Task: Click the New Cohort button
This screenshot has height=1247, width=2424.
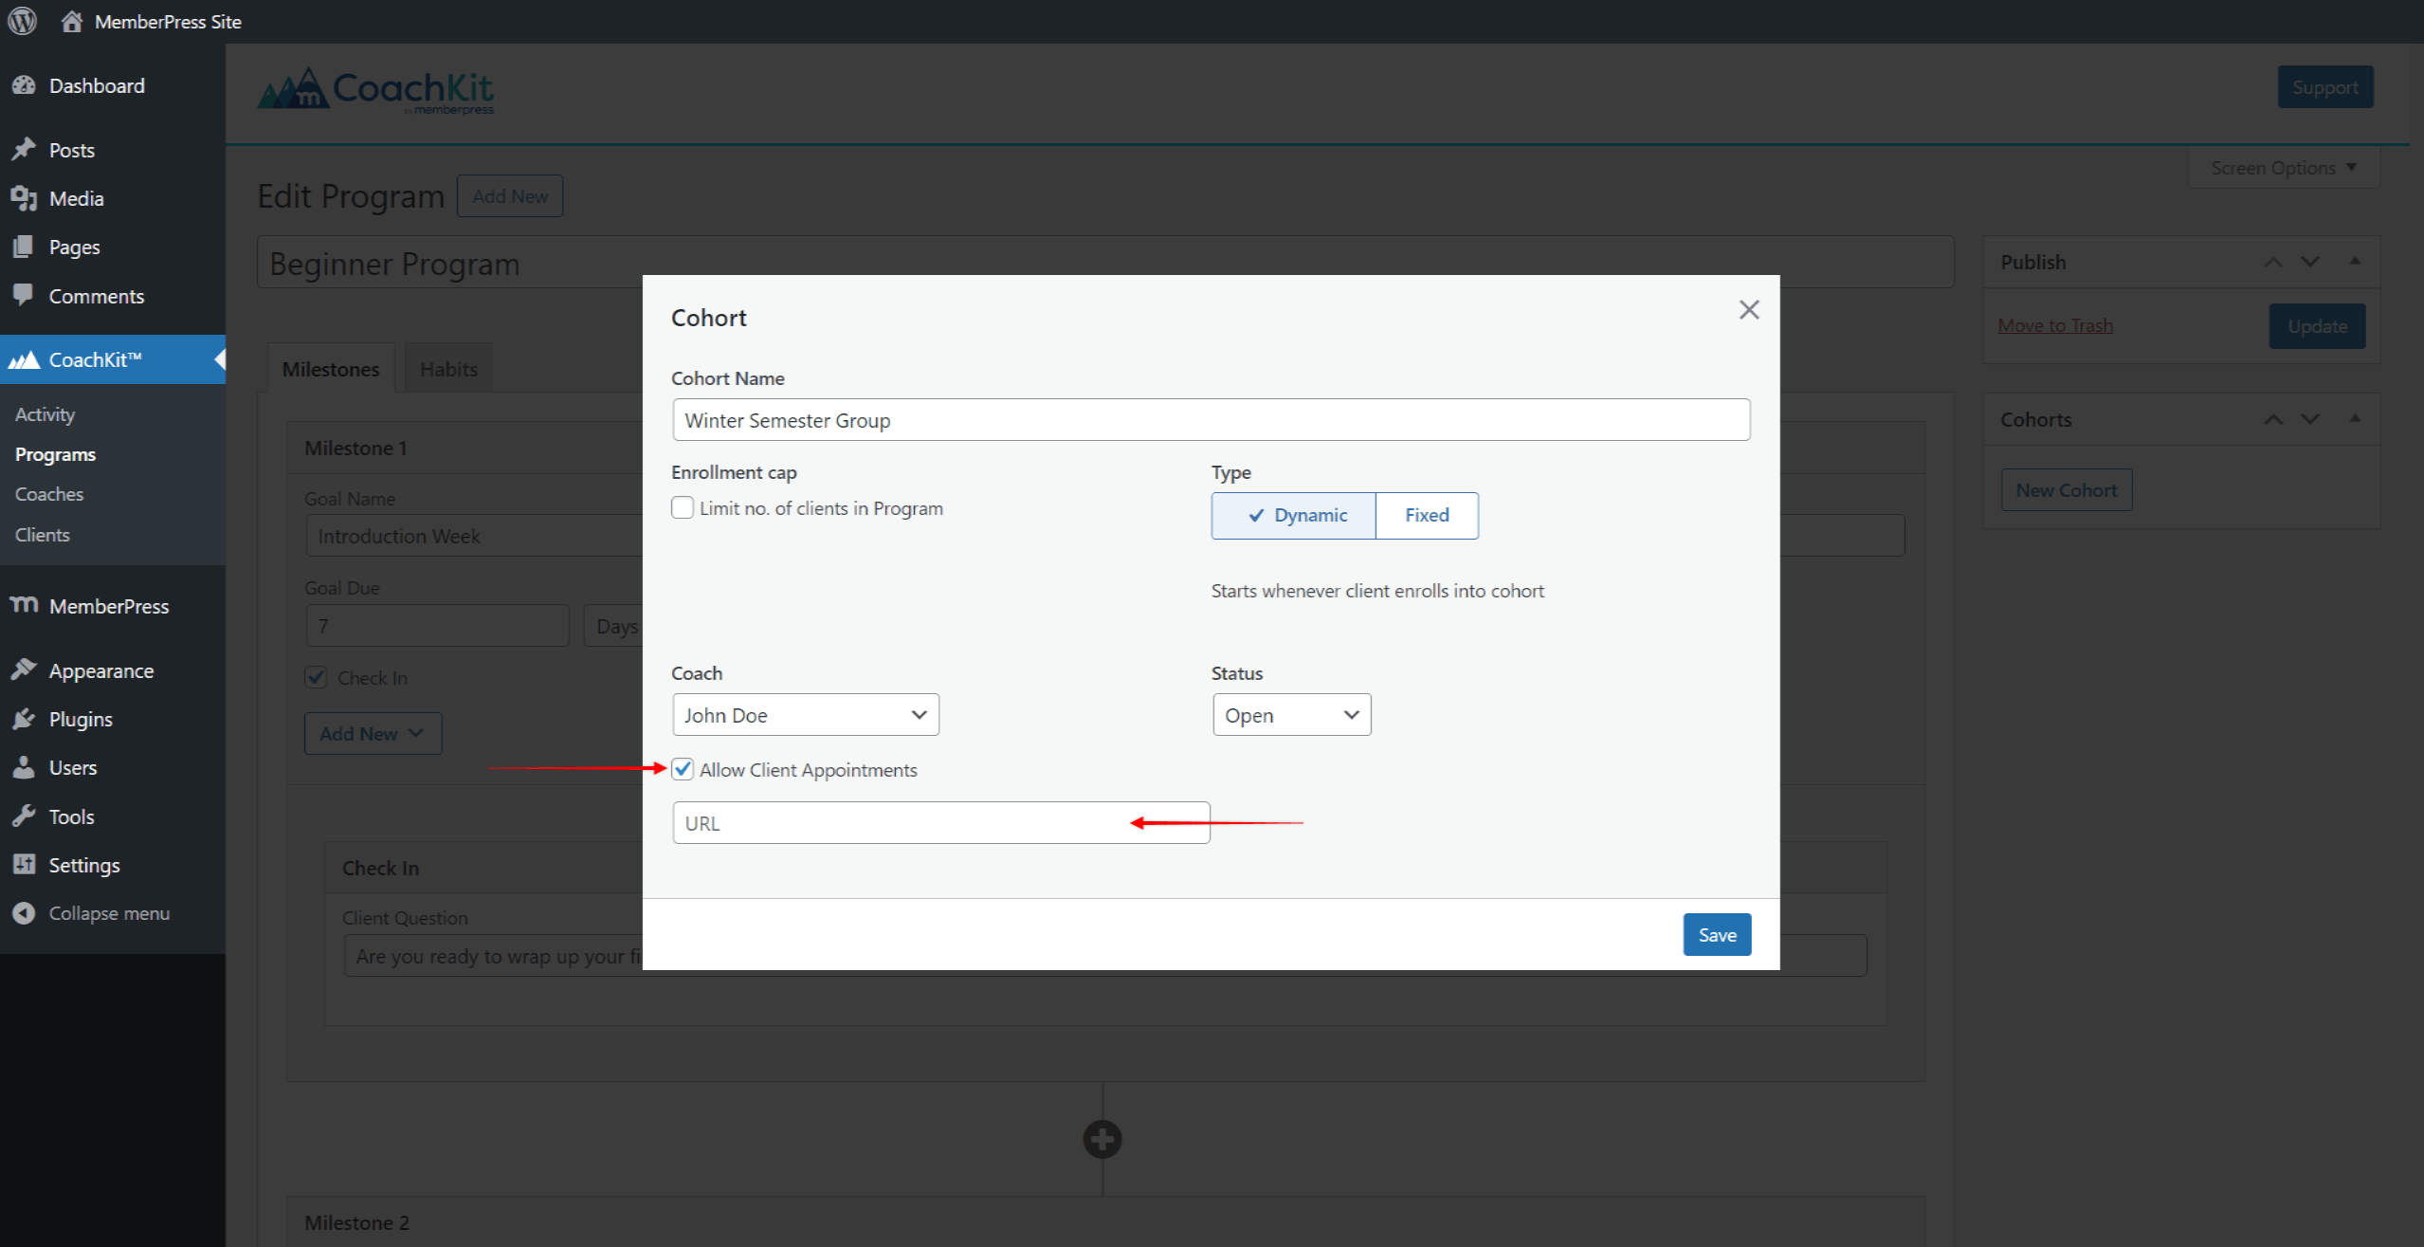Action: [2065, 488]
